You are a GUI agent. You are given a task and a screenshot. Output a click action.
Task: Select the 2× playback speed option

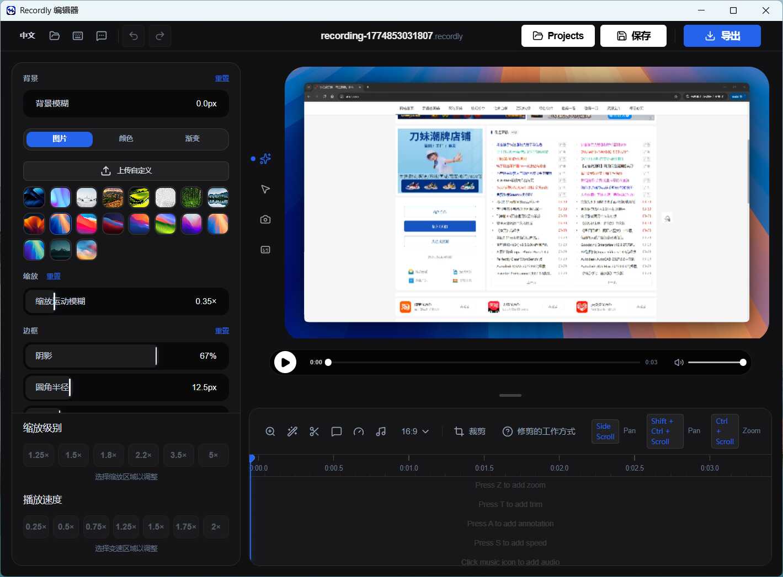[x=216, y=527]
